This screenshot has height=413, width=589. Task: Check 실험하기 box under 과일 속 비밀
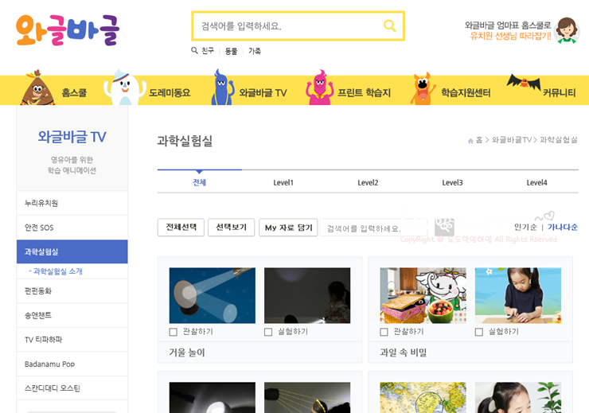coord(479,332)
